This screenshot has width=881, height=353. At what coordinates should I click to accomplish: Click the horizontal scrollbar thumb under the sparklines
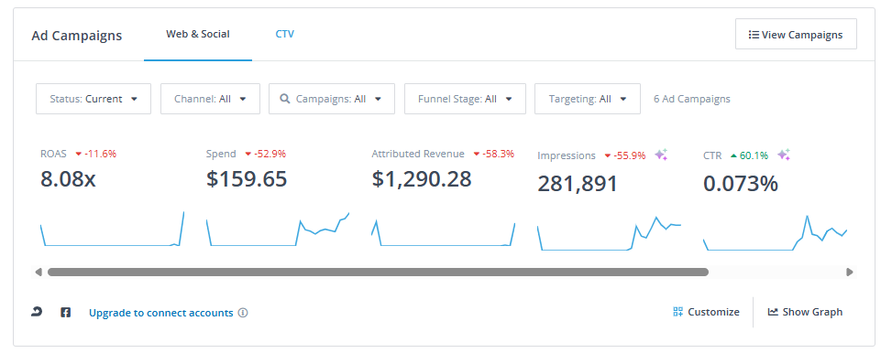tap(378, 273)
